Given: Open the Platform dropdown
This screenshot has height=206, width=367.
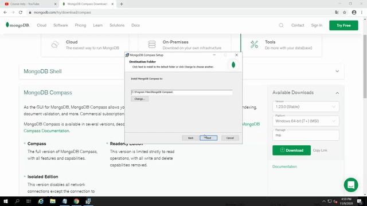Looking at the screenshot, I should [x=306, y=121].
